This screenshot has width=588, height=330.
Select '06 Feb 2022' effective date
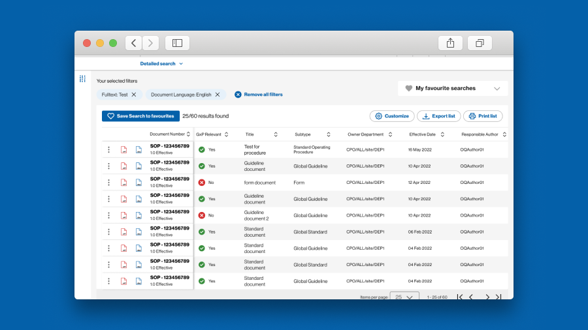(x=420, y=232)
